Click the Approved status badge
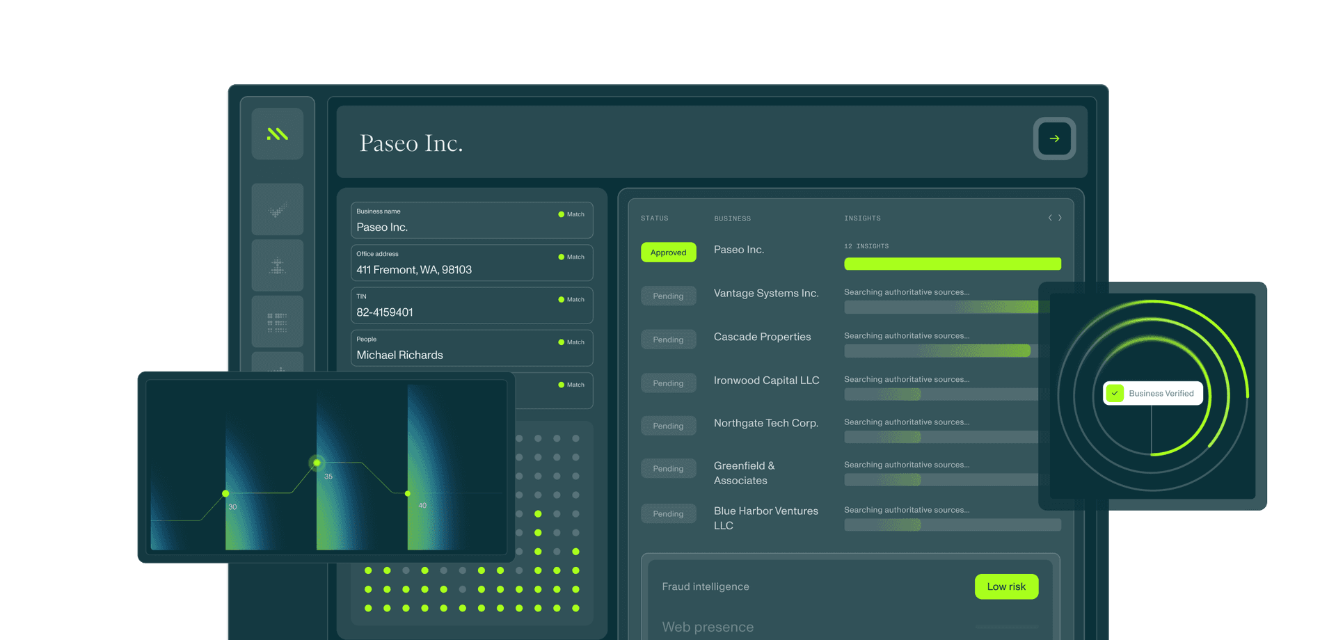 pos(668,253)
